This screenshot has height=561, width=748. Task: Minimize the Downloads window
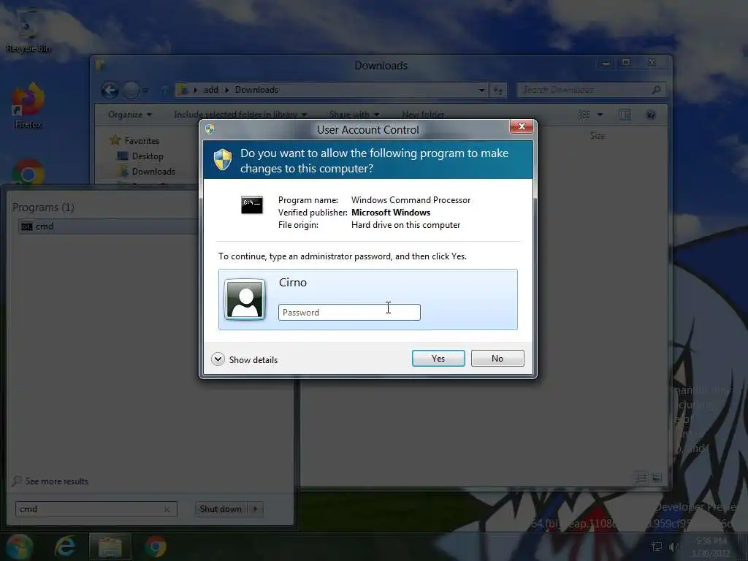click(606, 63)
